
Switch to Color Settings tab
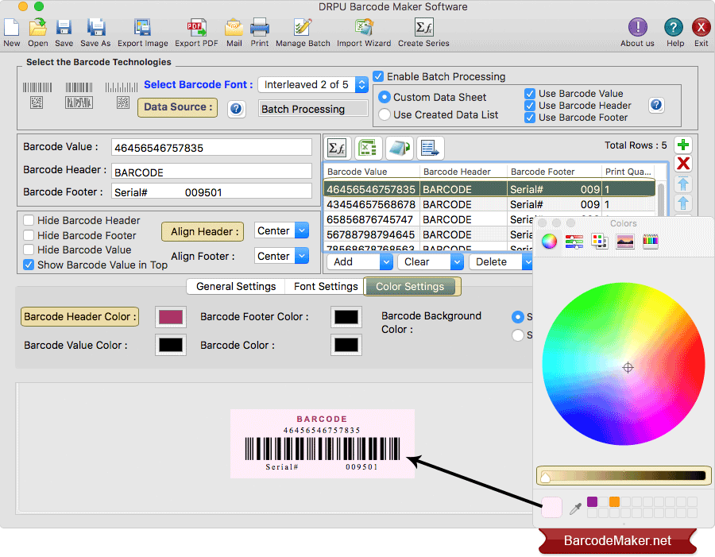[410, 287]
